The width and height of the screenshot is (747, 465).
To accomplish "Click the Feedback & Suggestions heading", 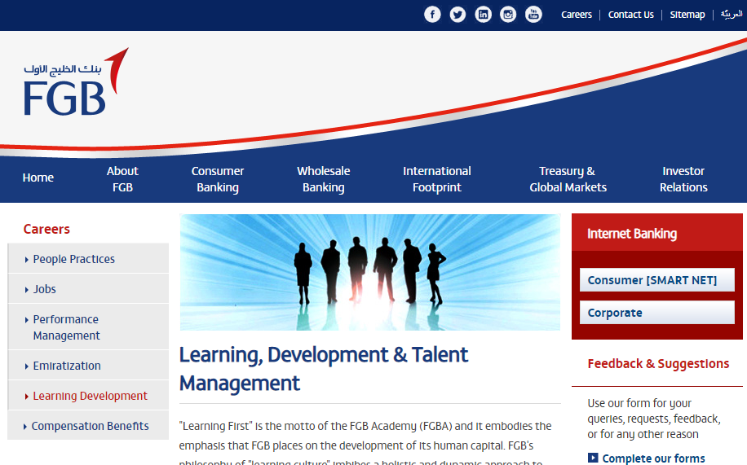I will point(658,364).
